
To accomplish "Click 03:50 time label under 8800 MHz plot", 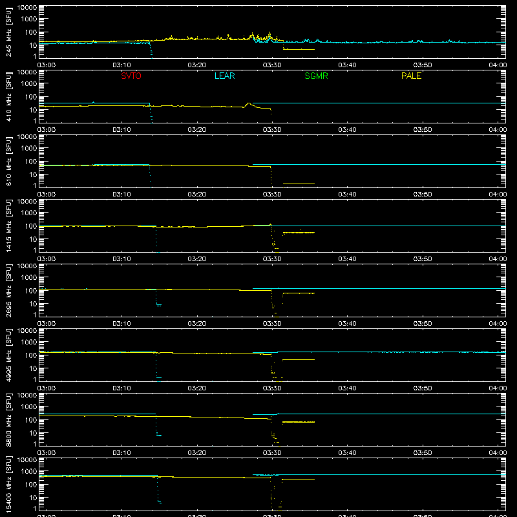I will 423,453.
